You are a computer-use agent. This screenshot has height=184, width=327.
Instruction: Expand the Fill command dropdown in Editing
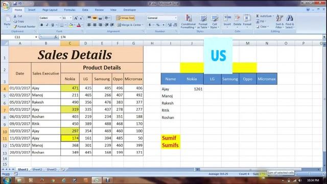(265, 21)
